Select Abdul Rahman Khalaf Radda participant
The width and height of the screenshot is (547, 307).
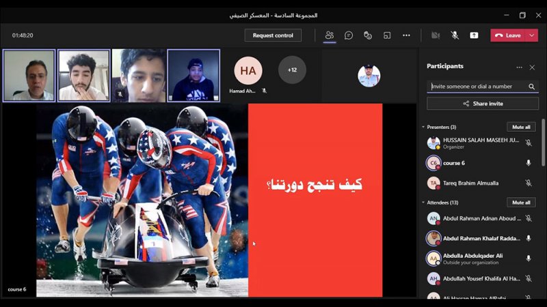481,238
